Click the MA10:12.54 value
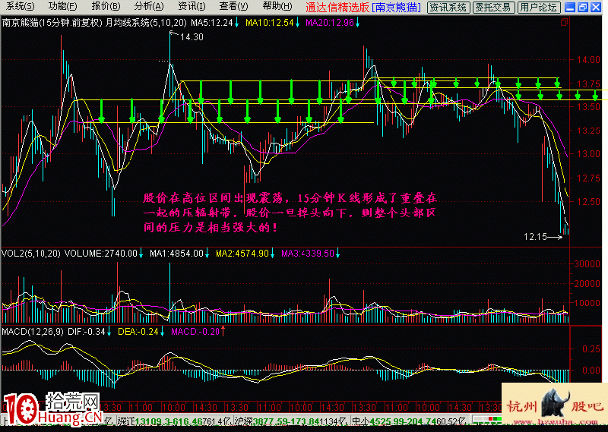The width and height of the screenshot is (608, 432). pyautogui.click(x=270, y=23)
